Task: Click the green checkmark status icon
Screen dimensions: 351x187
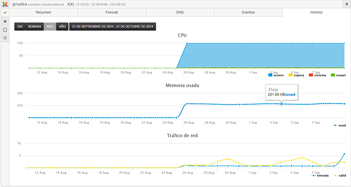Action: click(x=5, y=13)
